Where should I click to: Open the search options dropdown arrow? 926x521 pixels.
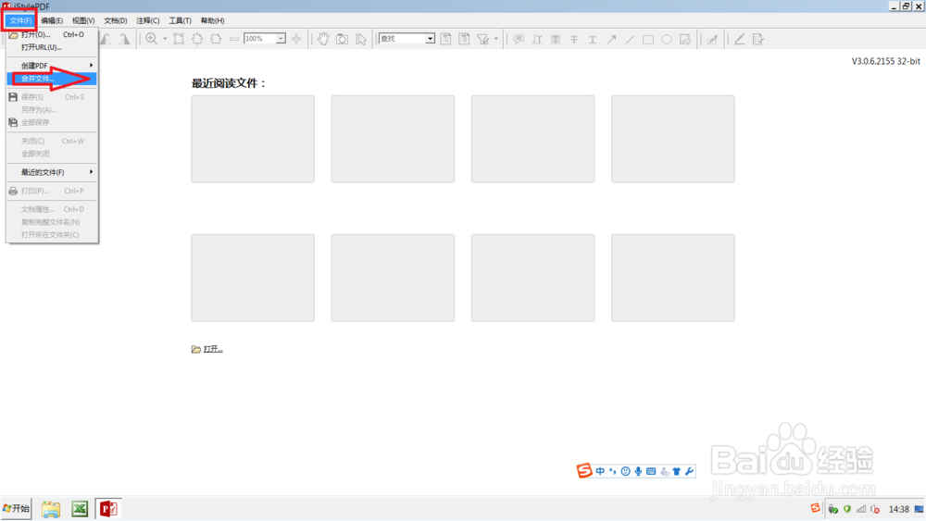tap(496, 39)
